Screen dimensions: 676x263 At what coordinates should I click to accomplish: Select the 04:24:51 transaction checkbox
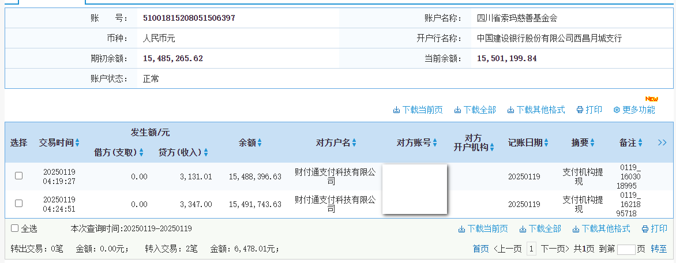coord(18,203)
